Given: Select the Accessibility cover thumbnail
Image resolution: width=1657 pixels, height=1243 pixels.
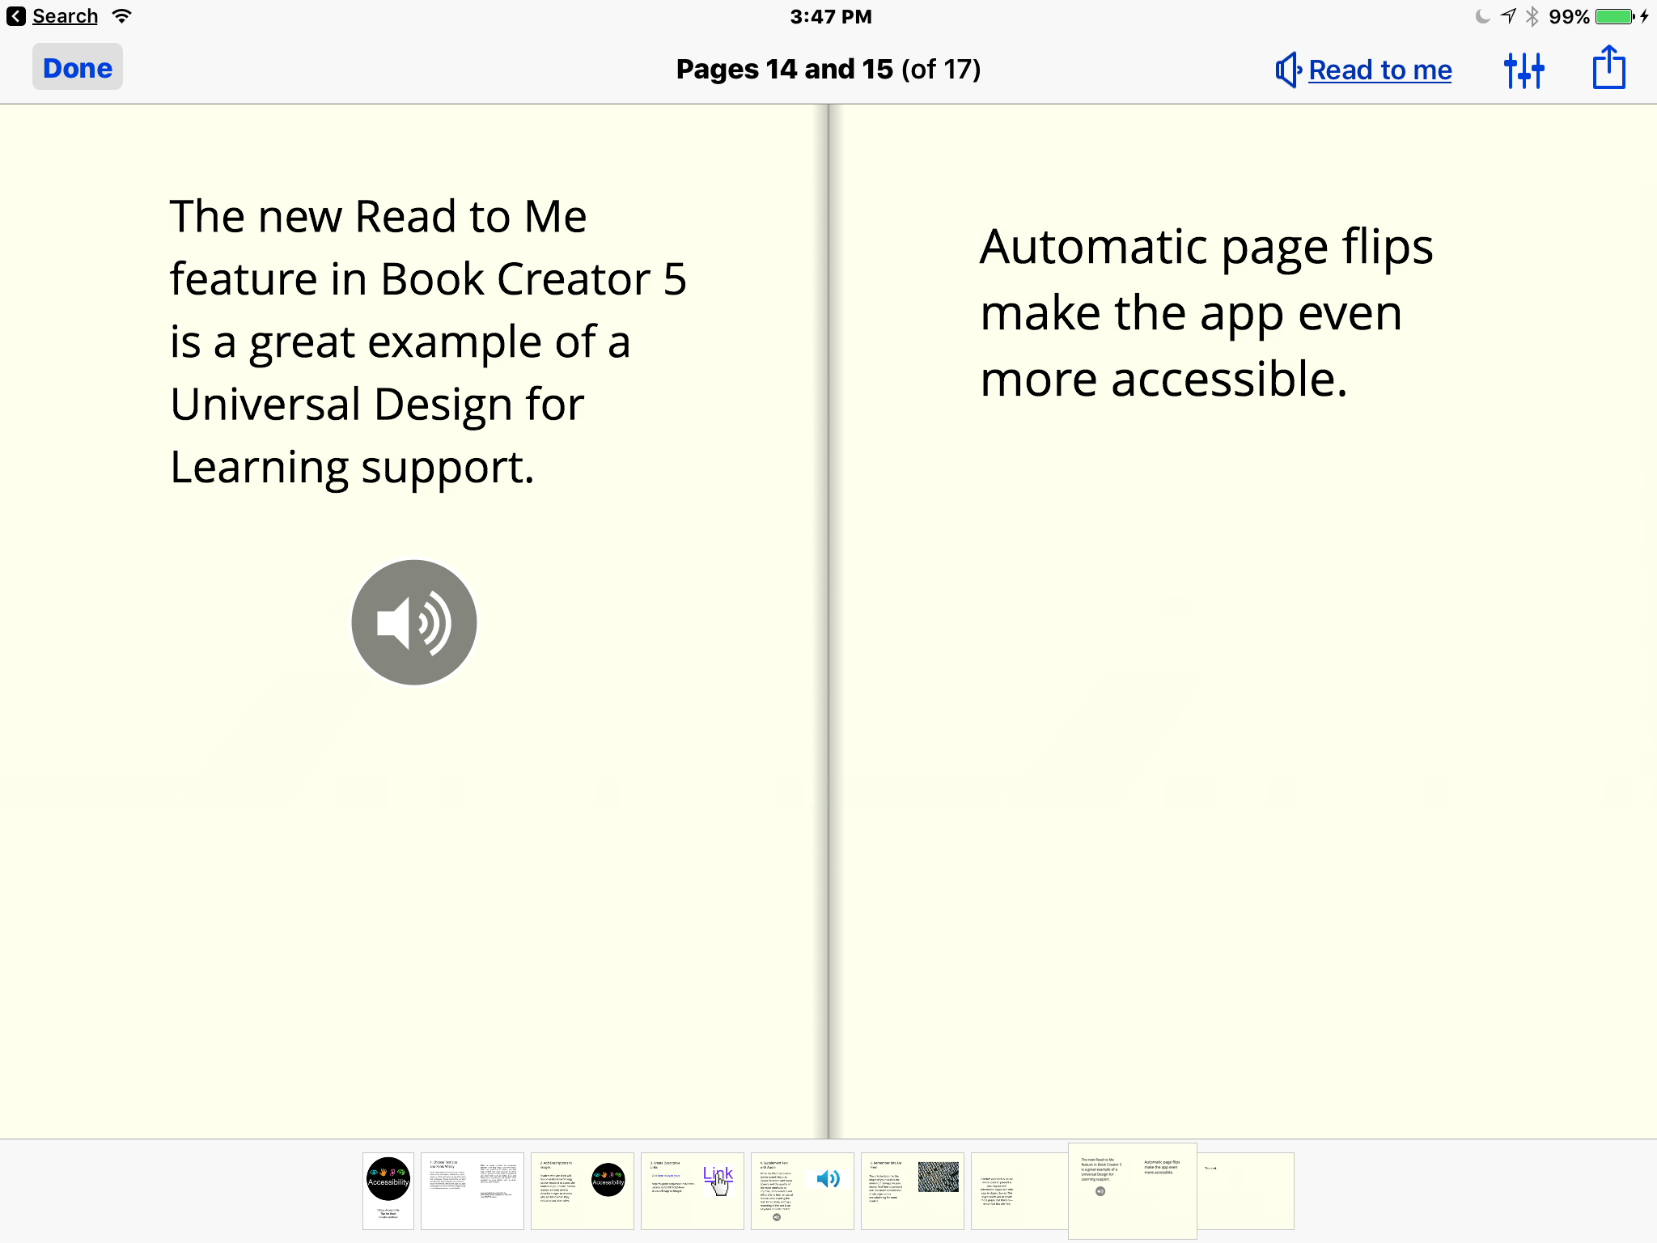Looking at the screenshot, I should pyautogui.click(x=388, y=1190).
